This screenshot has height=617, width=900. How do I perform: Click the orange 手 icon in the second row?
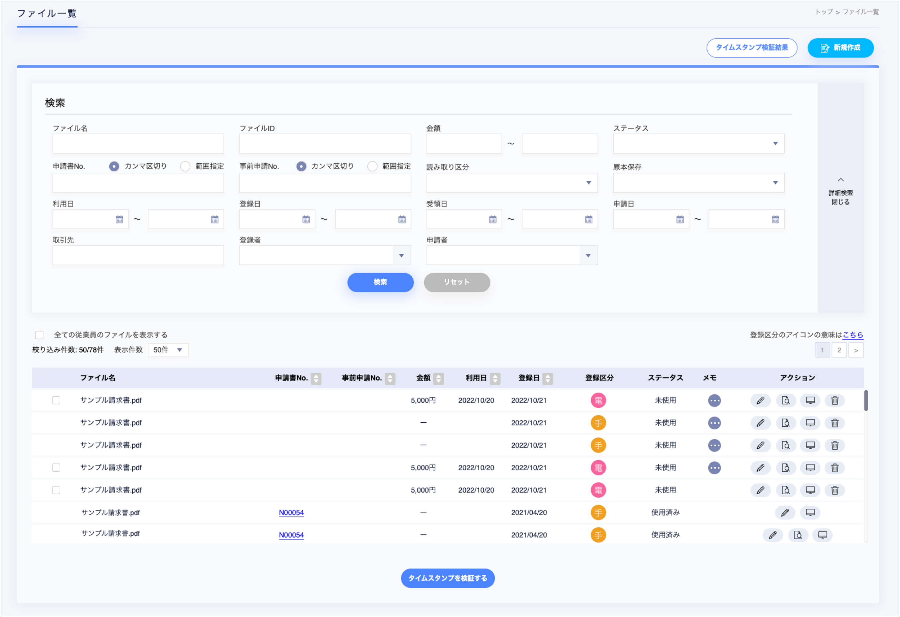(x=598, y=423)
